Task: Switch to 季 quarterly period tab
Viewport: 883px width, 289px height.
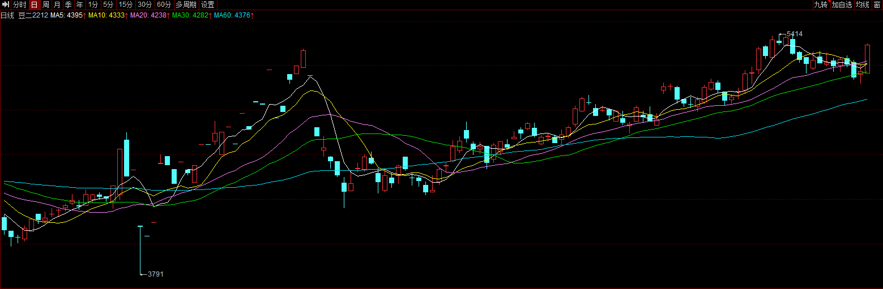Action: click(x=69, y=5)
